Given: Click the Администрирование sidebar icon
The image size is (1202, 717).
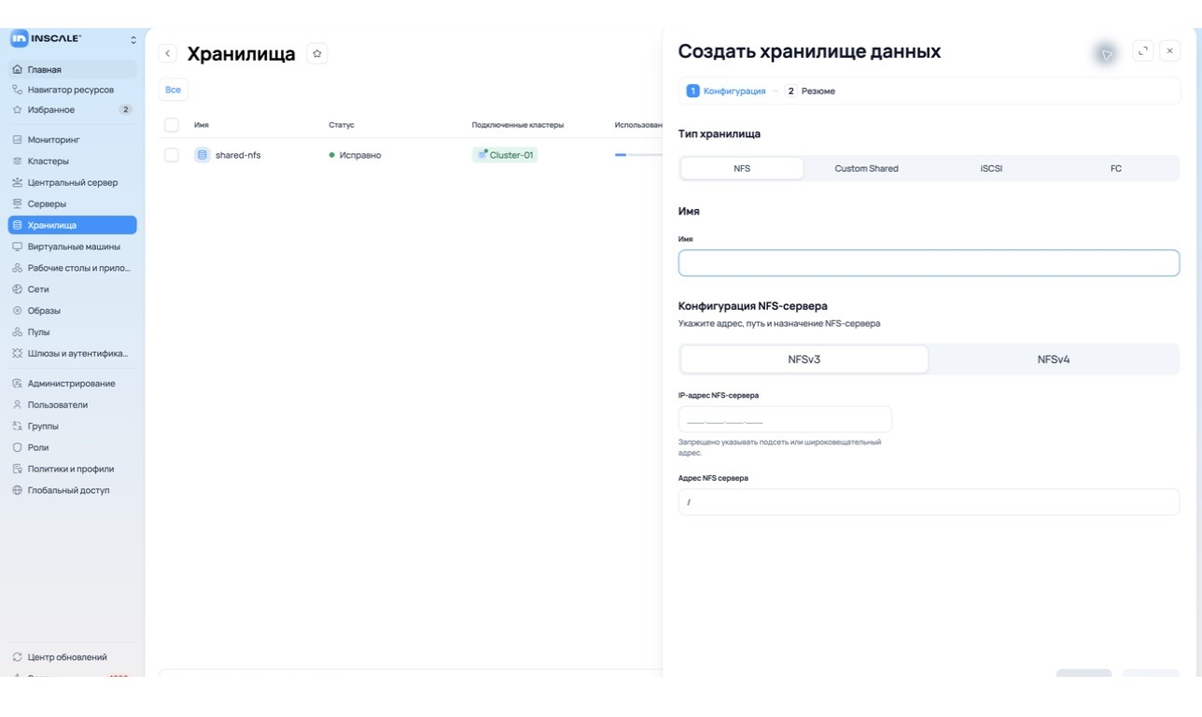Looking at the screenshot, I should click(17, 384).
